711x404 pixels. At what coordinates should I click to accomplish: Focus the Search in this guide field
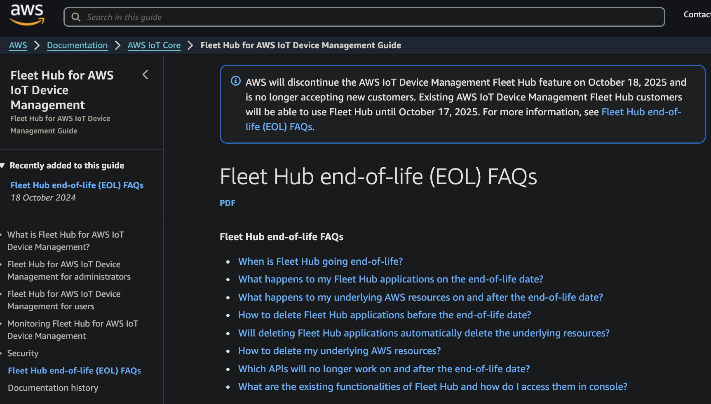[364, 17]
